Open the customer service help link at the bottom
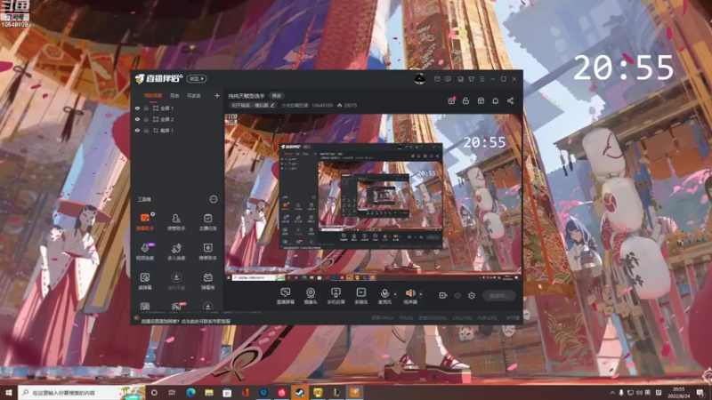Image resolution: width=712 pixels, height=400 pixels. [186, 321]
